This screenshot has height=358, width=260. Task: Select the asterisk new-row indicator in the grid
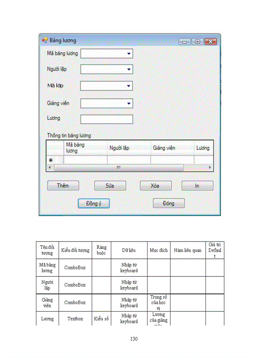(x=50, y=160)
